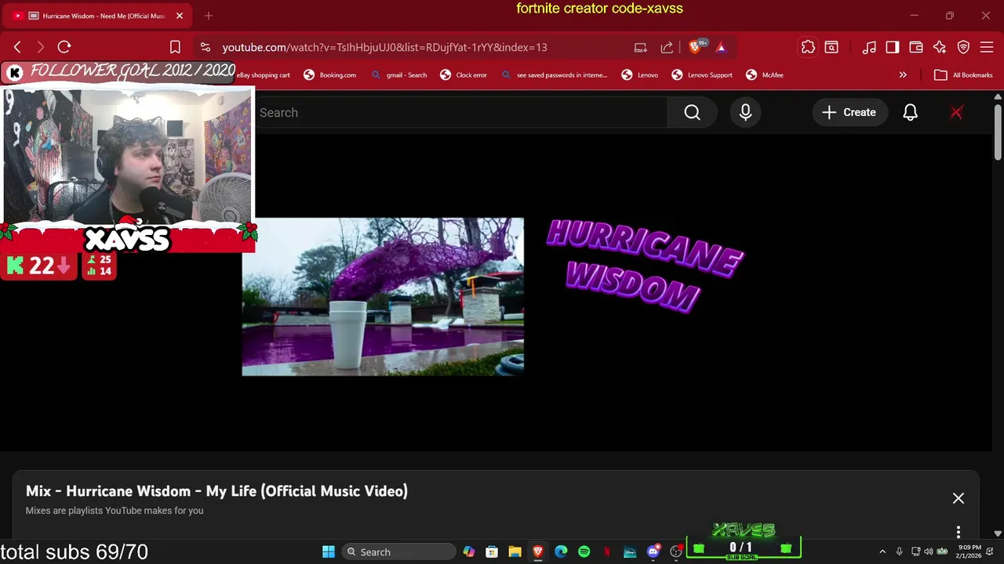Open the All Bookmarks folder
The image size is (1004, 564).
tap(963, 75)
